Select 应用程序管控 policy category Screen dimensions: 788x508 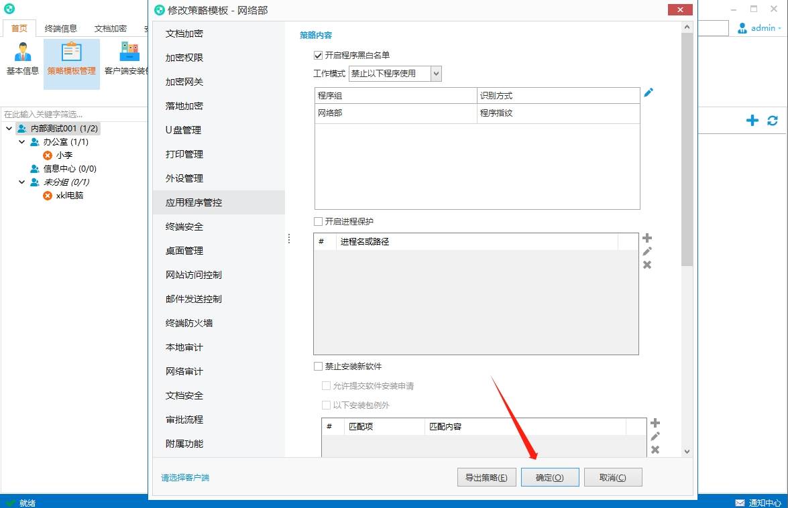(219, 202)
